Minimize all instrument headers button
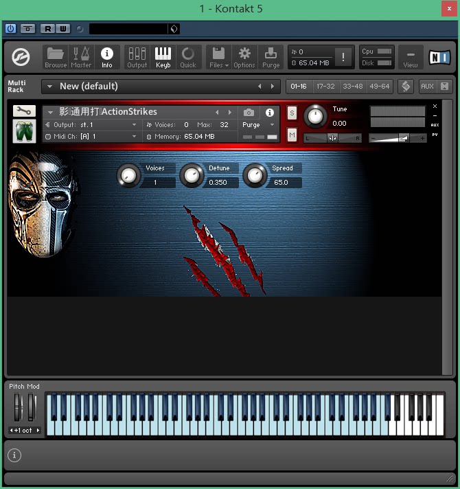 point(445,87)
